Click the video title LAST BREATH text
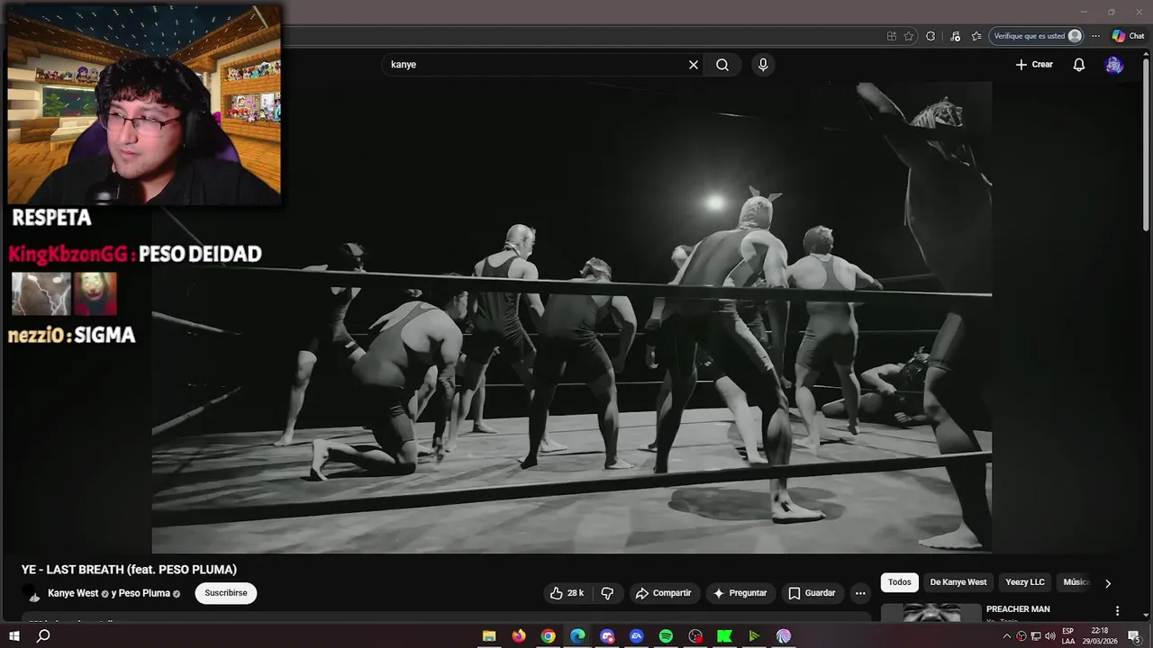 (129, 570)
